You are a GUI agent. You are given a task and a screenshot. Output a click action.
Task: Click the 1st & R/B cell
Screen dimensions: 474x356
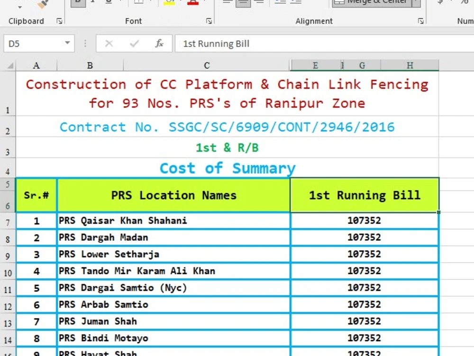click(x=227, y=147)
